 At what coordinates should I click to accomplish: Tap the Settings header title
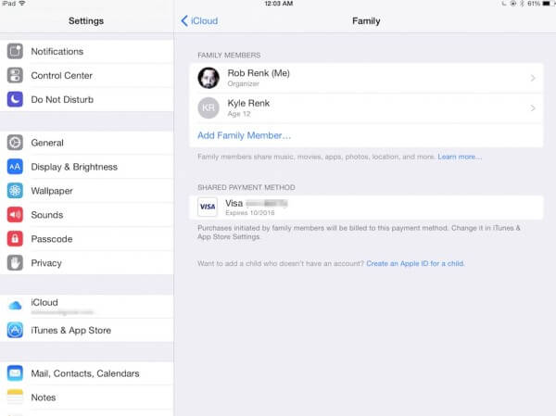[86, 21]
